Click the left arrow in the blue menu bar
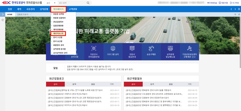This screenshot has height=111, width=241. 231,9
